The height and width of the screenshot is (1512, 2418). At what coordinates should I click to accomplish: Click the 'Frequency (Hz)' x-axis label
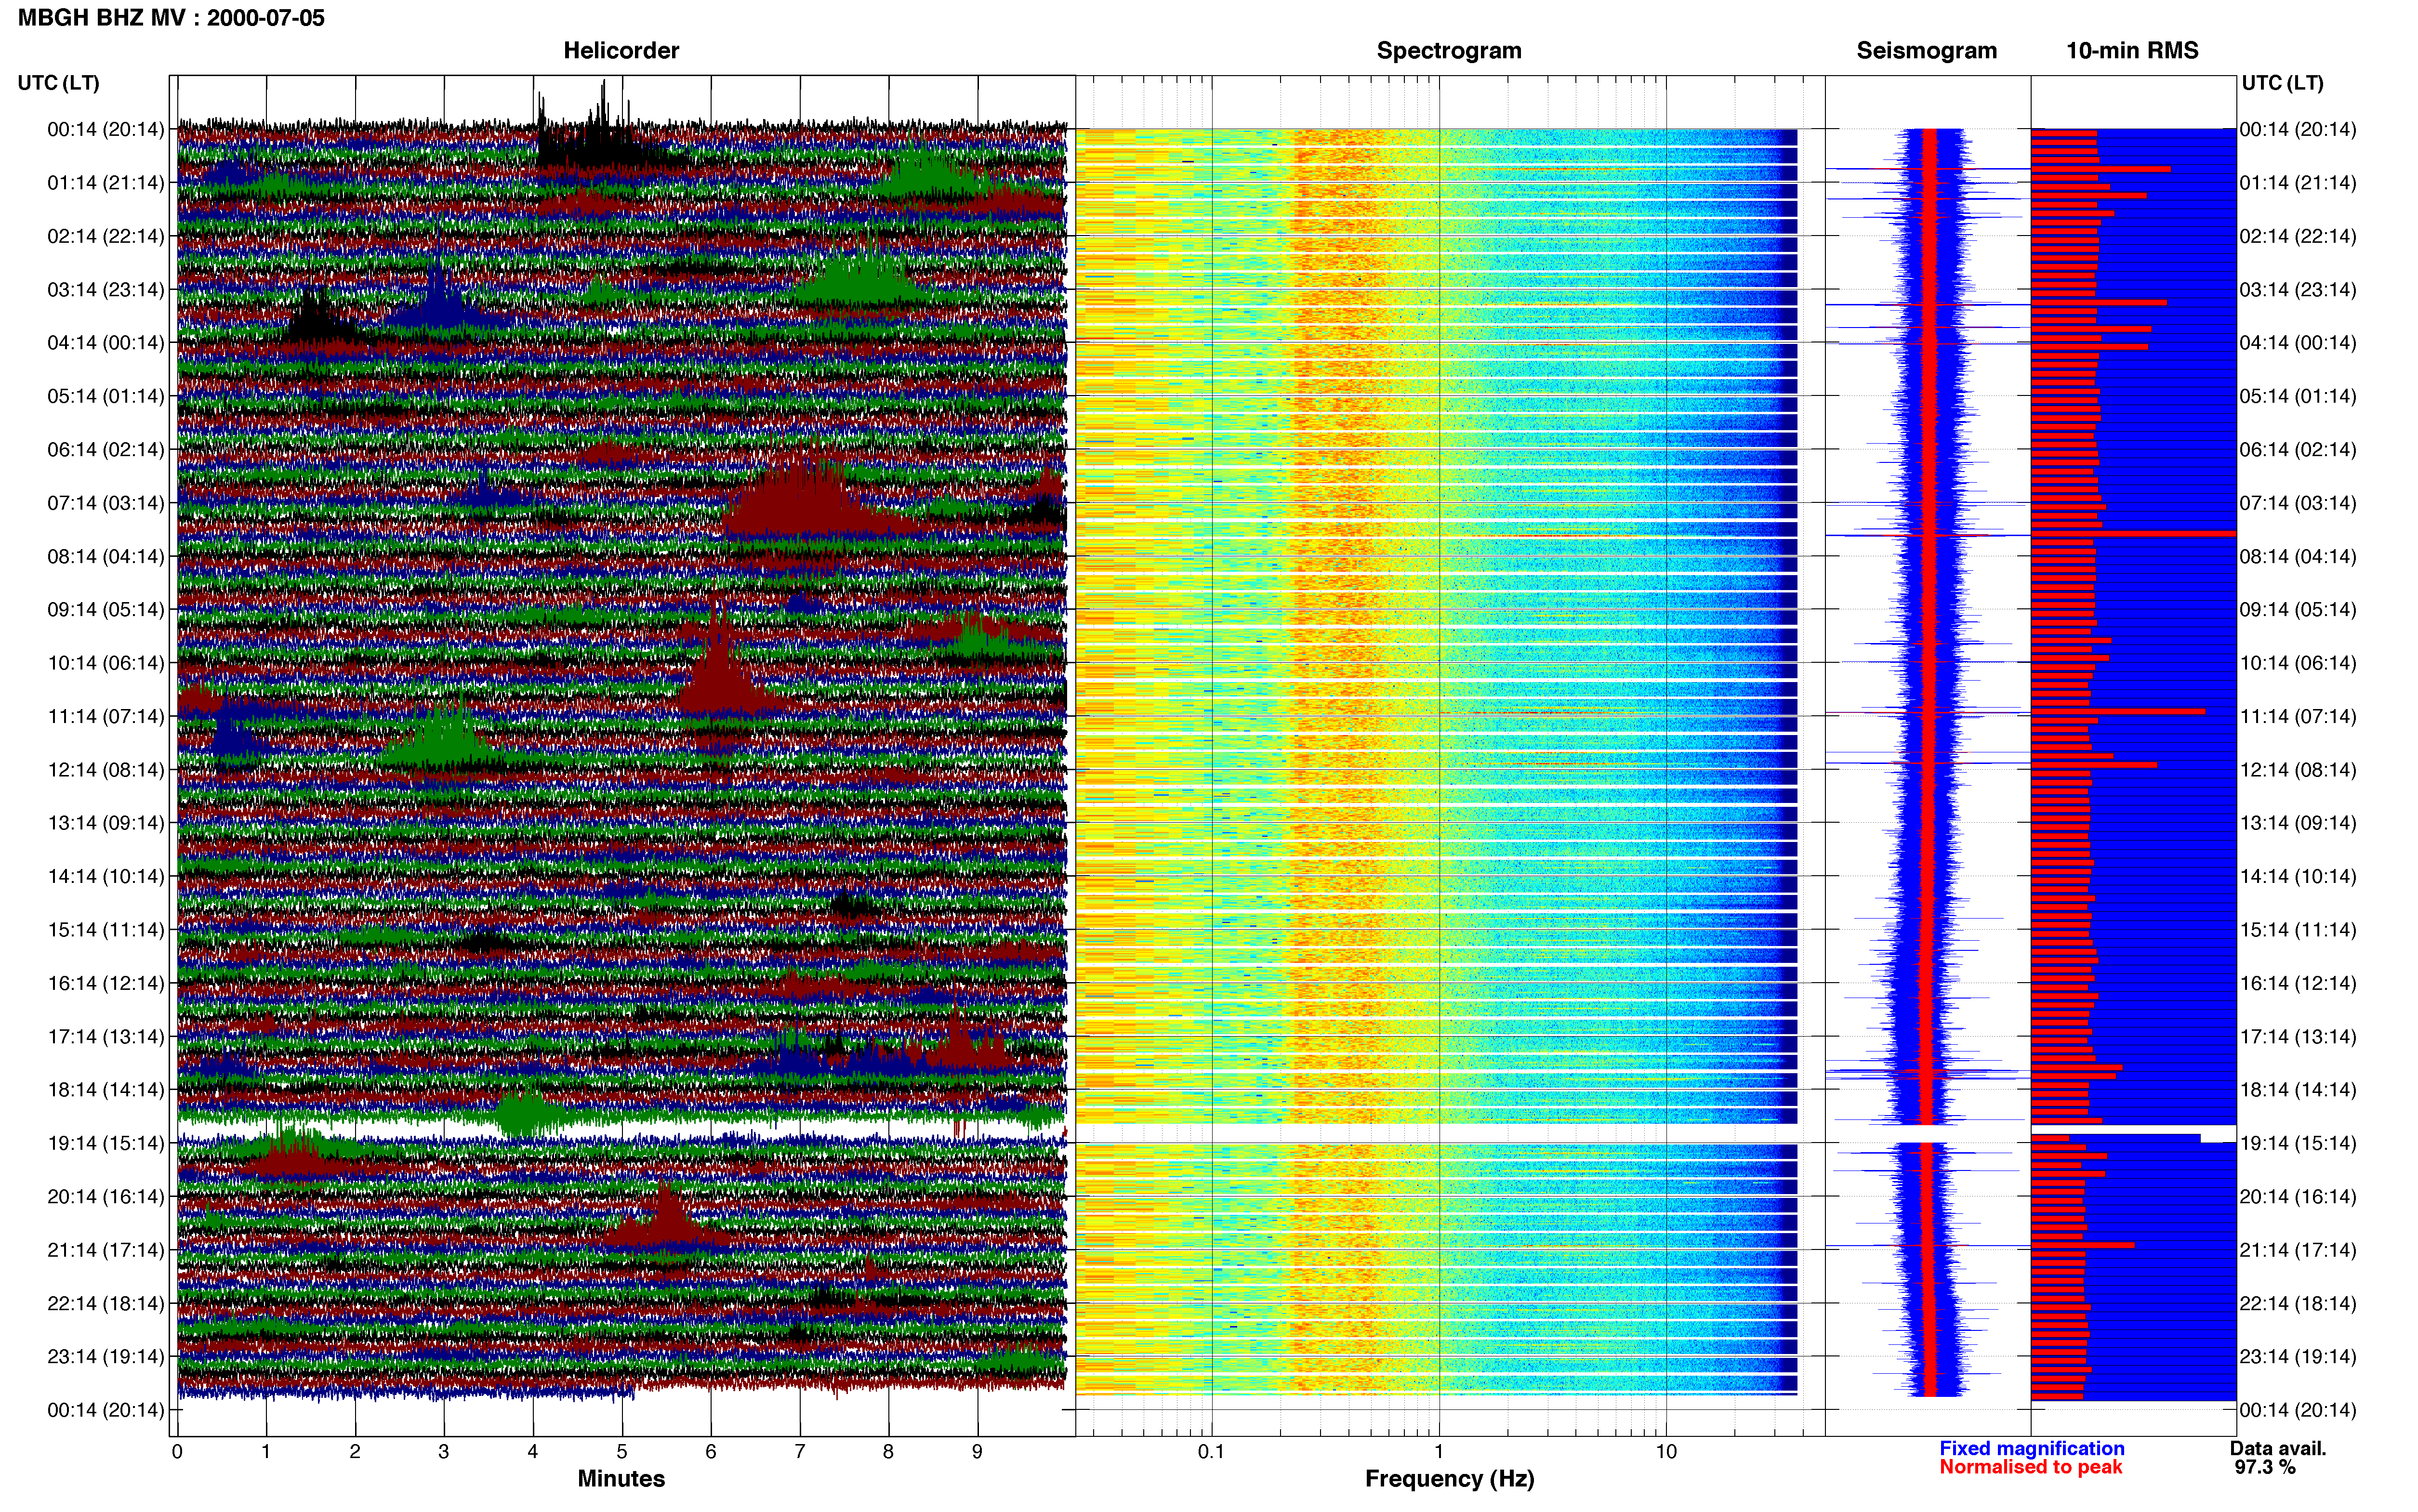tap(1449, 1479)
